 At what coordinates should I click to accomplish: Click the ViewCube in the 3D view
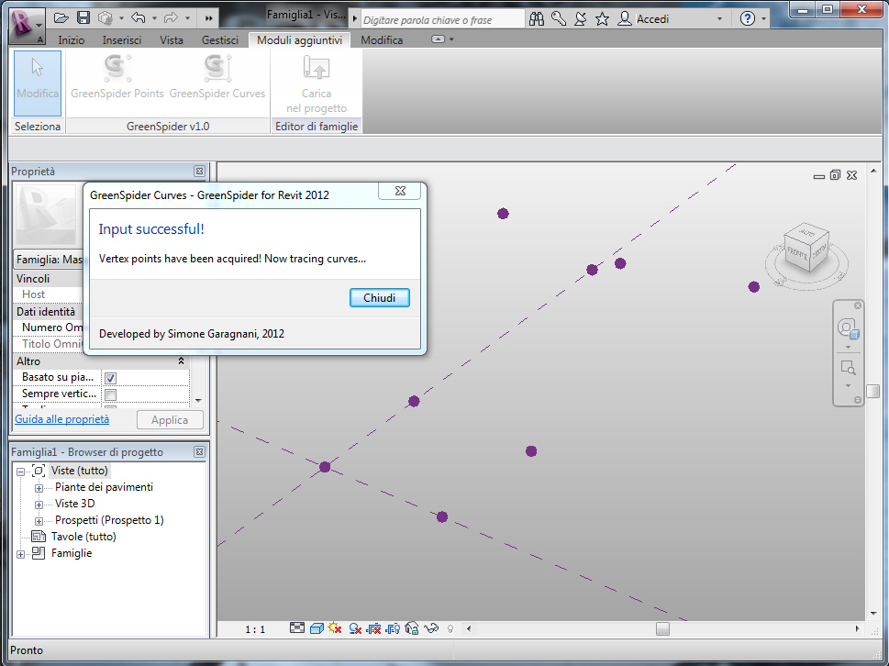pos(806,248)
